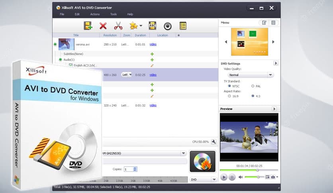Add subtitle plus for verona.avi
Image resolution: width=333 pixels, height=193 pixels.
tap(152, 54)
